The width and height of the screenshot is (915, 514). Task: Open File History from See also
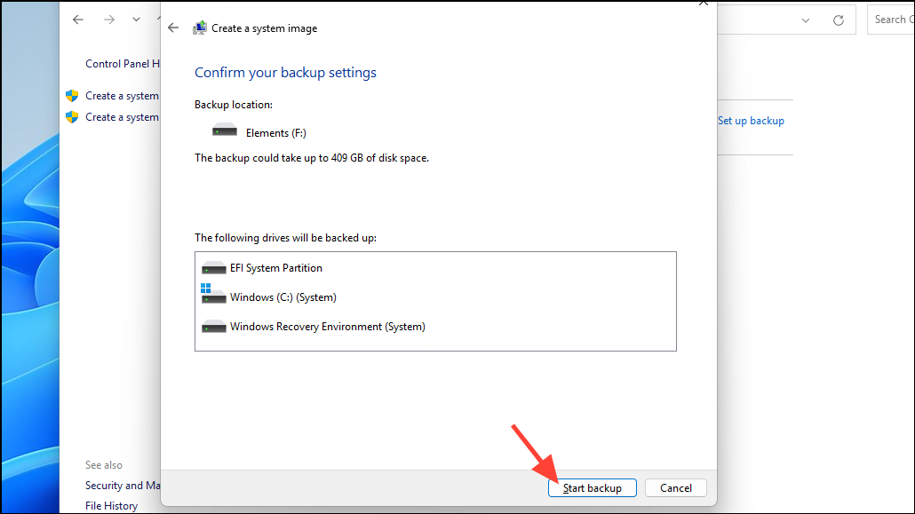[x=111, y=505]
